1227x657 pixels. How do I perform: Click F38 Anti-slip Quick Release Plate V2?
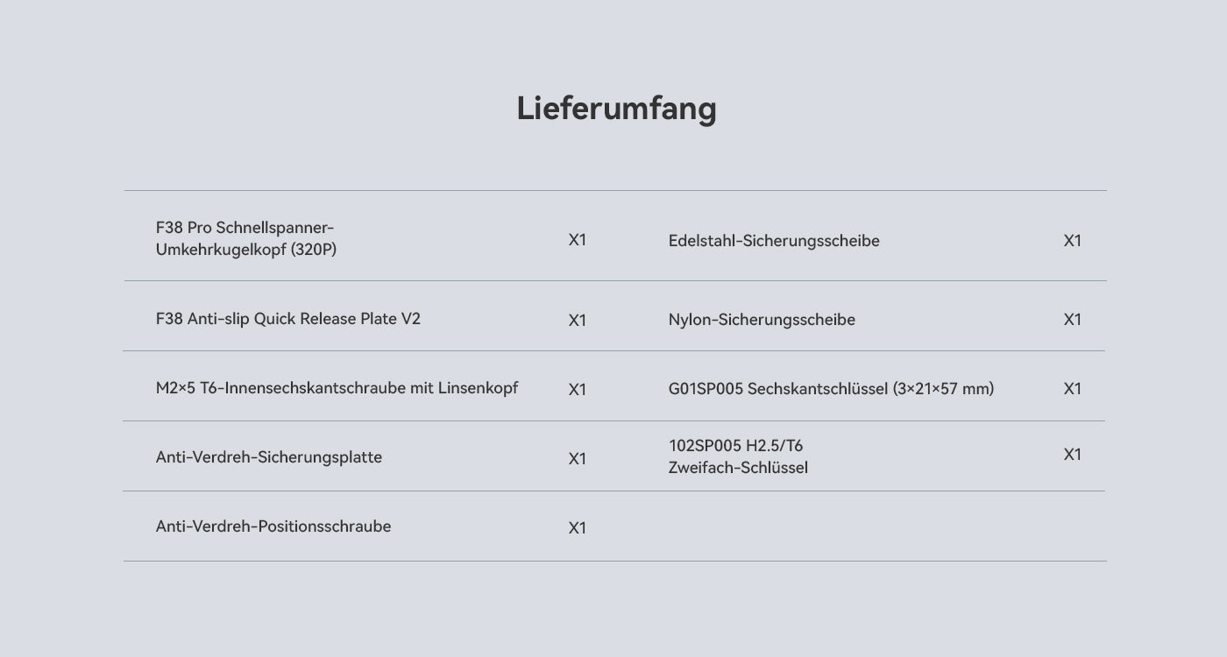[x=288, y=319]
